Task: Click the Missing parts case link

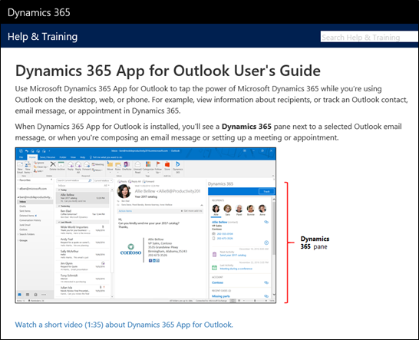Action: [221, 296]
